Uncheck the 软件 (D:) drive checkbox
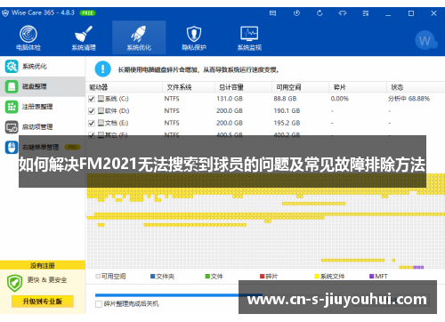The height and width of the screenshot is (322, 445). click(x=92, y=111)
